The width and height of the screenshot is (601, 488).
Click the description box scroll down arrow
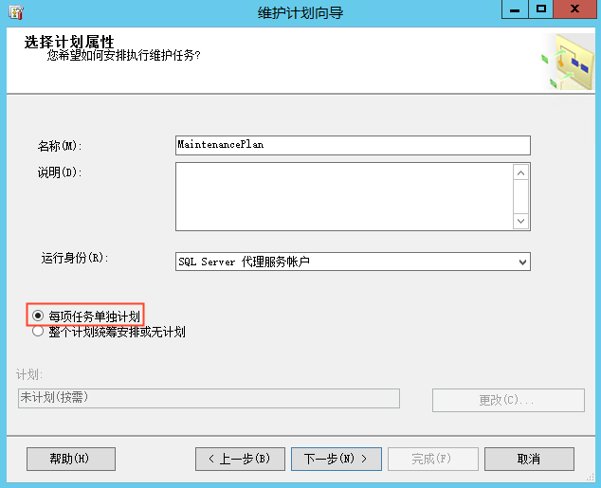(520, 221)
